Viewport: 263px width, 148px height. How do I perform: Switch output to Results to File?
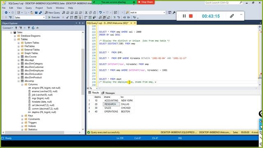[x=108, y=17]
